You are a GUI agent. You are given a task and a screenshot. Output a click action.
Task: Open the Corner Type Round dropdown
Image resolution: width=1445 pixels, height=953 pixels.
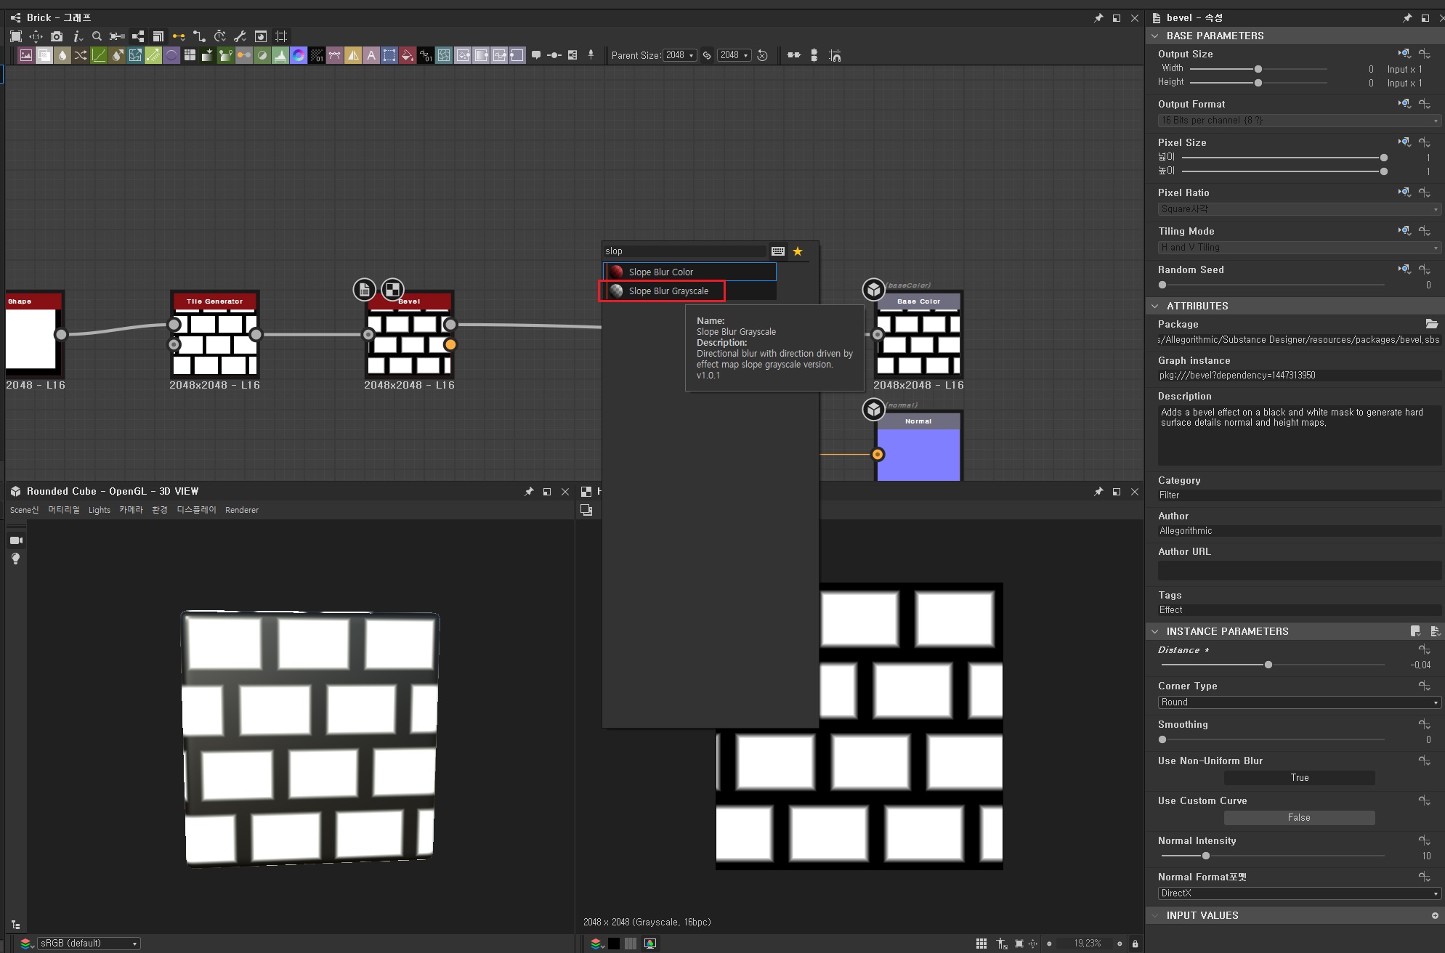pos(1299,702)
